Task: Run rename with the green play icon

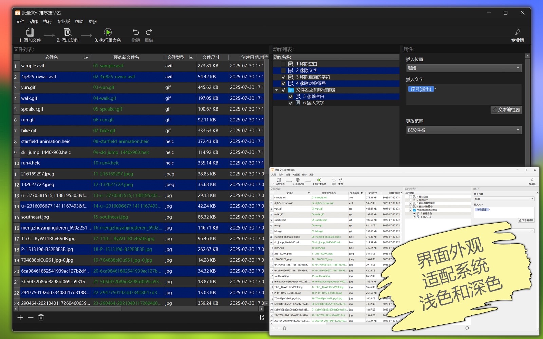Action: (x=108, y=32)
